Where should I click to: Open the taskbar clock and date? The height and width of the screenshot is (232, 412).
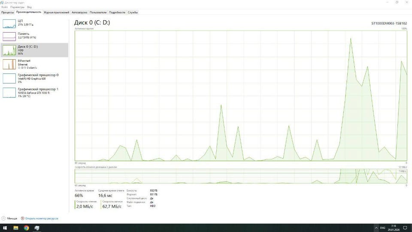pyautogui.click(x=394, y=228)
